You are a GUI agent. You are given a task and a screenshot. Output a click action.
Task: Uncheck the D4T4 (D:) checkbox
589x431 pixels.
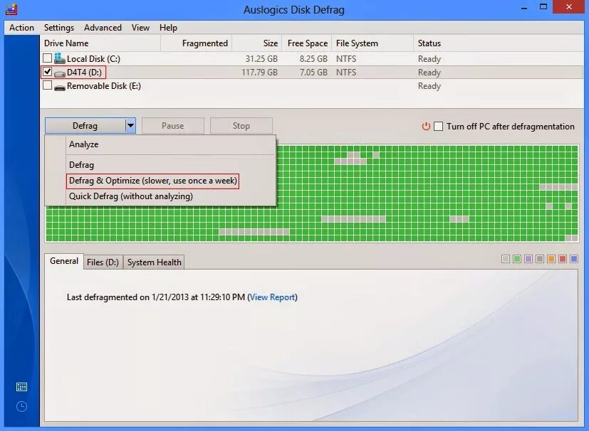tap(47, 72)
